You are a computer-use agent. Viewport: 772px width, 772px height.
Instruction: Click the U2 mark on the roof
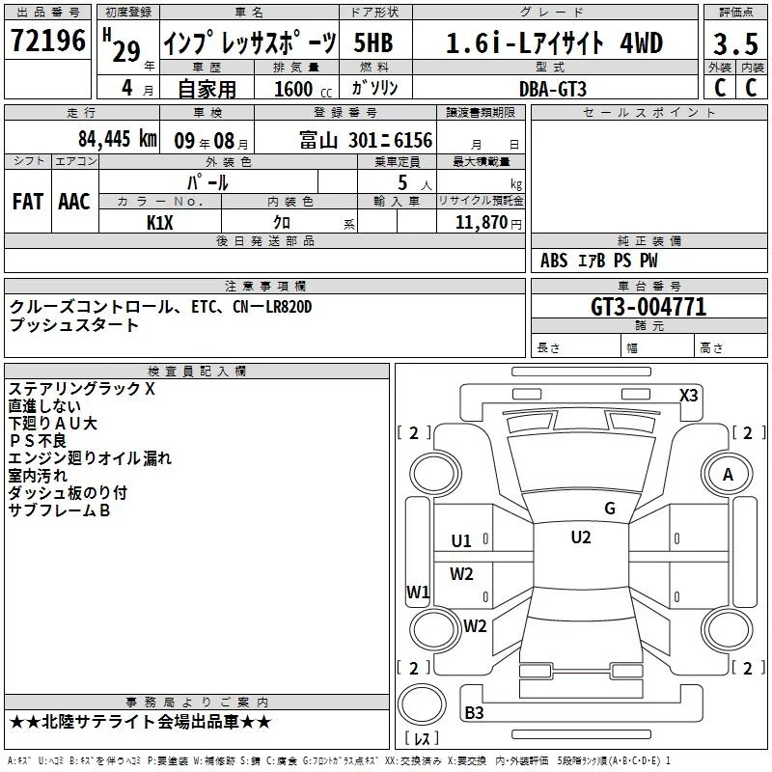(581, 538)
